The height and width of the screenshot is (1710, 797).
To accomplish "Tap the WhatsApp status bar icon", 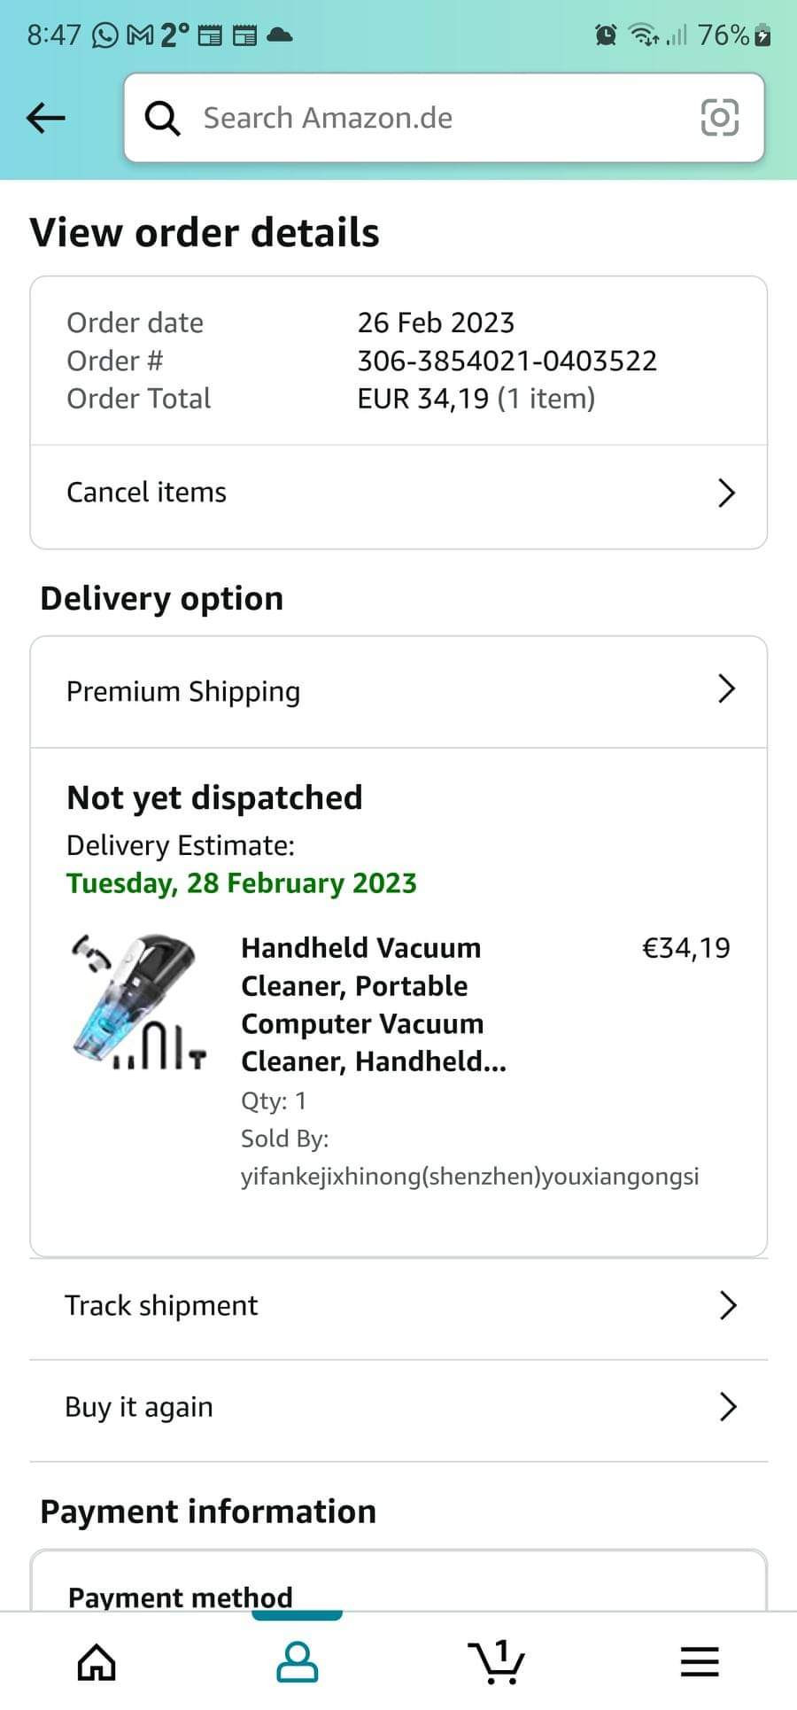I will click(x=104, y=35).
